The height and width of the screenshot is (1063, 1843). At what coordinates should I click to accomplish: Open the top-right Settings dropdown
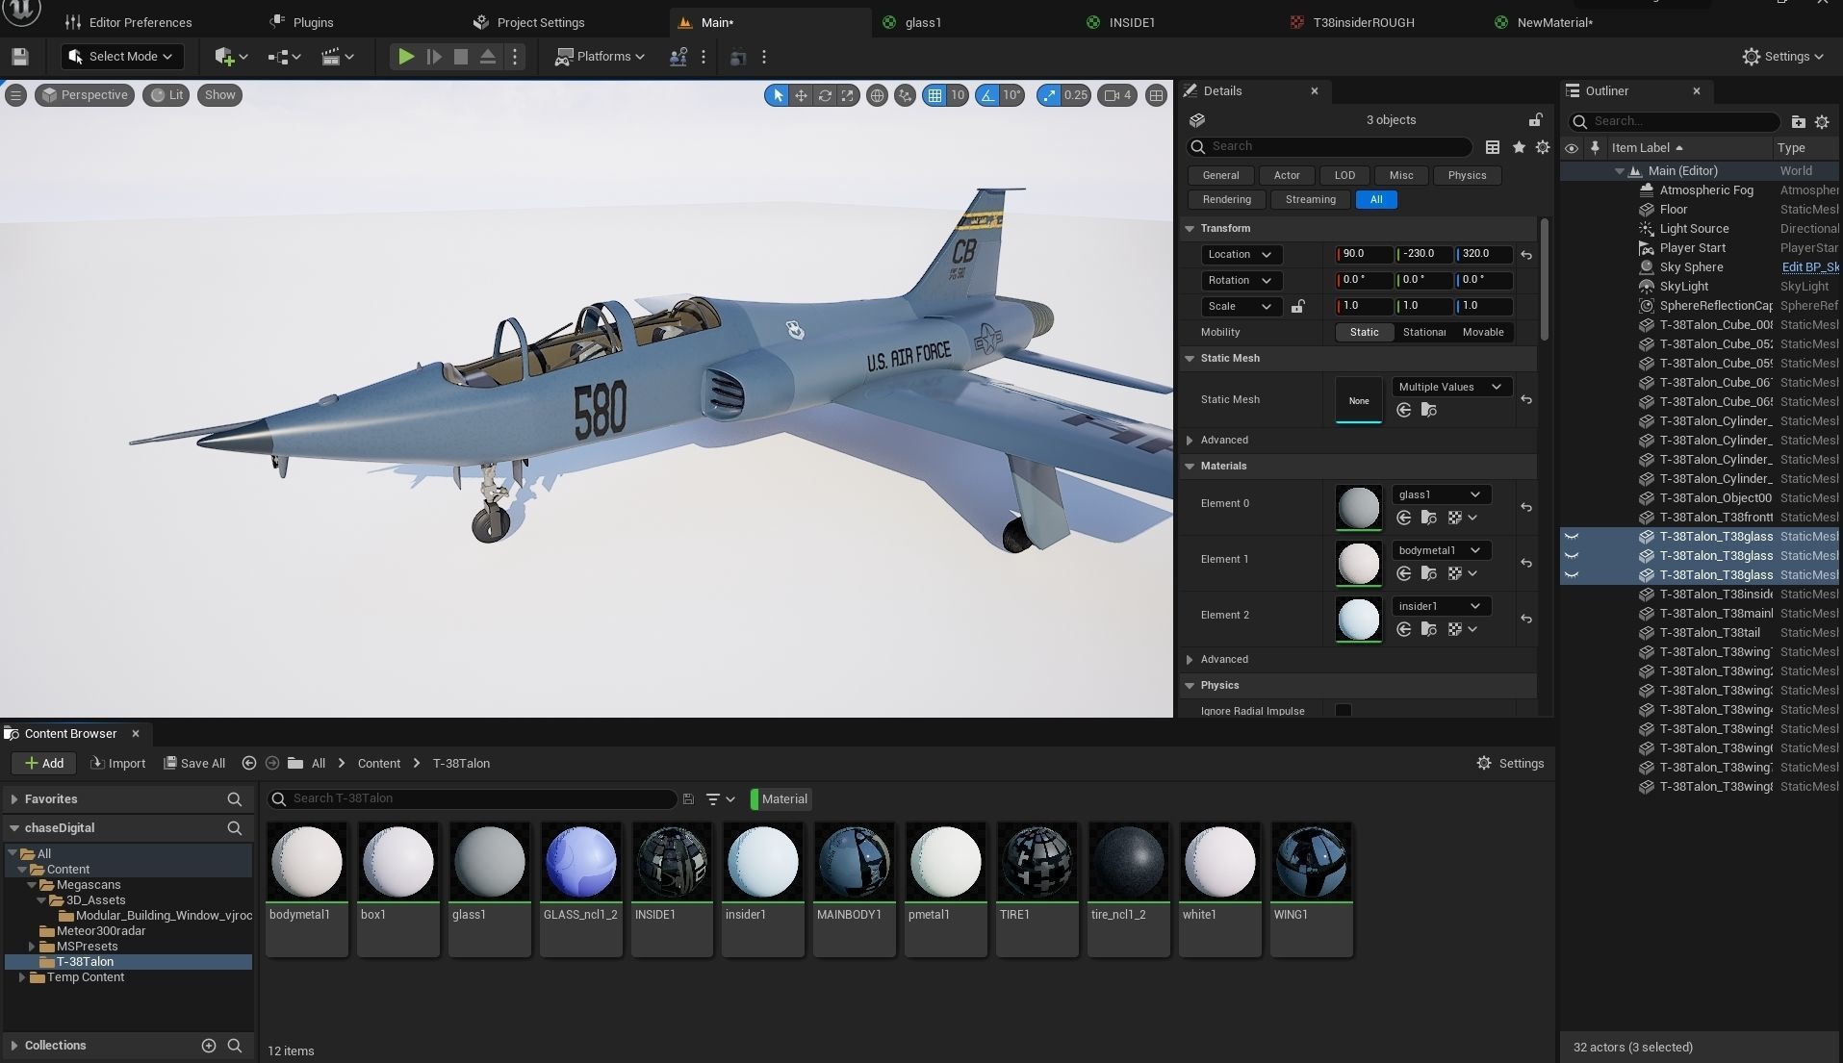[x=1783, y=57]
